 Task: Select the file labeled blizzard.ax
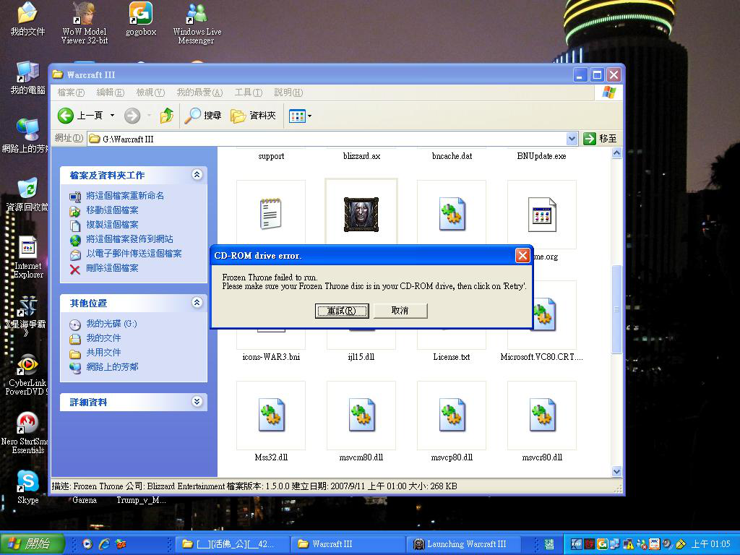coord(361,156)
